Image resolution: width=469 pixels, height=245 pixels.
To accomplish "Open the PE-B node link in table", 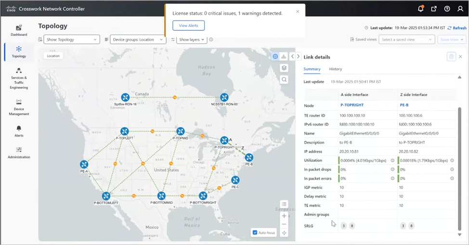I will [x=404, y=105].
